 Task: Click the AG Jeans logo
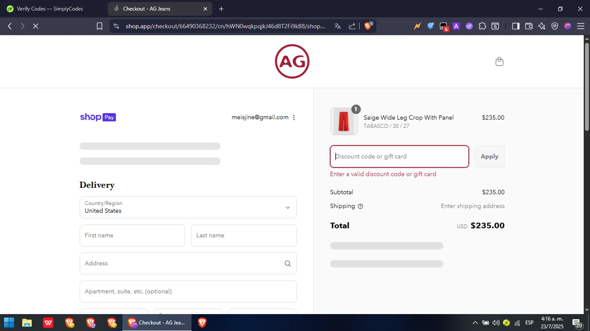tap(292, 61)
